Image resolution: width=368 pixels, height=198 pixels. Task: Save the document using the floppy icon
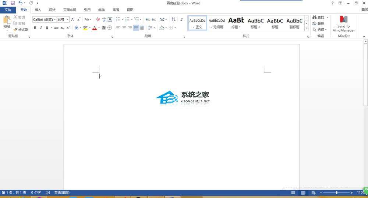13,3
